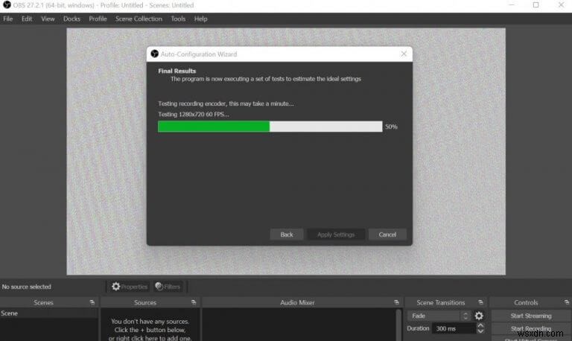Click the OBS logo in the wizard title bar
Image resolution: width=572 pixels, height=341 pixels.
[x=155, y=54]
